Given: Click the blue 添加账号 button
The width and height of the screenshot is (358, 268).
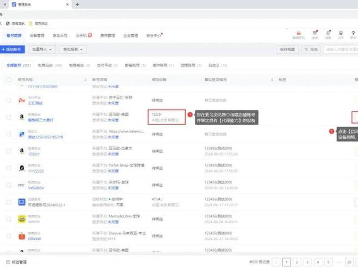Looking at the screenshot, I should coord(13,49).
